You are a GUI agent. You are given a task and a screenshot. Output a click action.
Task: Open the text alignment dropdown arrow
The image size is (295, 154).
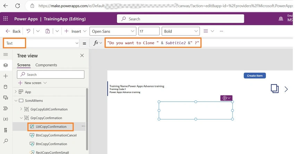(x=212, y=31)
